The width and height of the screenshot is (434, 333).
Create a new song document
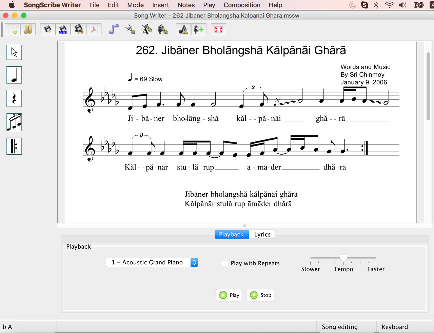coord(13,29)
